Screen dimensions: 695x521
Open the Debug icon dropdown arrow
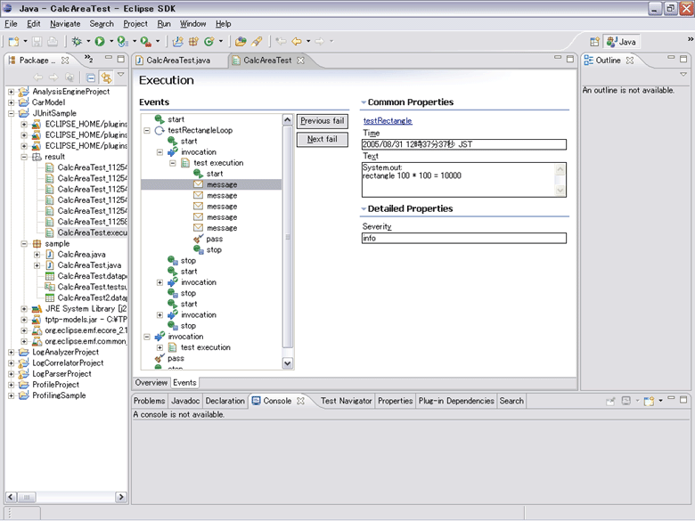88,42
